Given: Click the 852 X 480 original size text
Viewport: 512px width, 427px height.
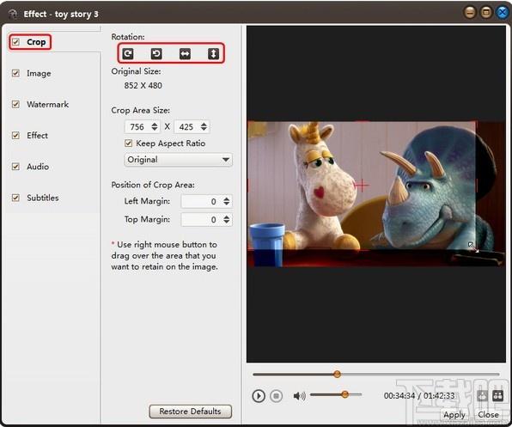Looking at the screenshot, I should 143,86.
